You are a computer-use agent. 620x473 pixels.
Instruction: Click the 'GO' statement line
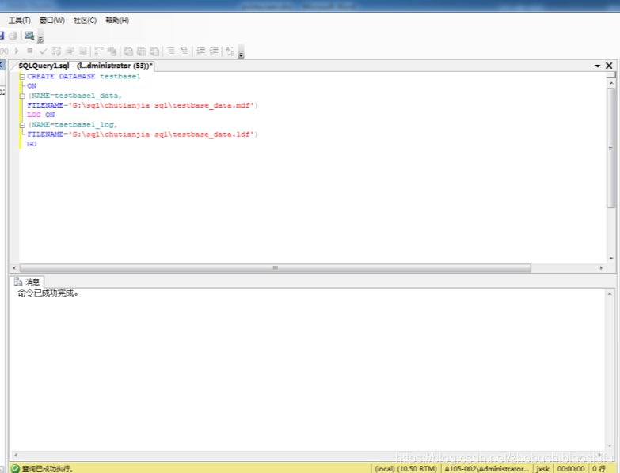(32, 144)
